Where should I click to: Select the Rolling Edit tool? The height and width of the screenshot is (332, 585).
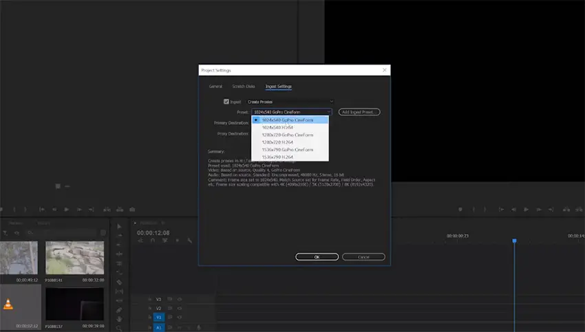tap(119, 254)
